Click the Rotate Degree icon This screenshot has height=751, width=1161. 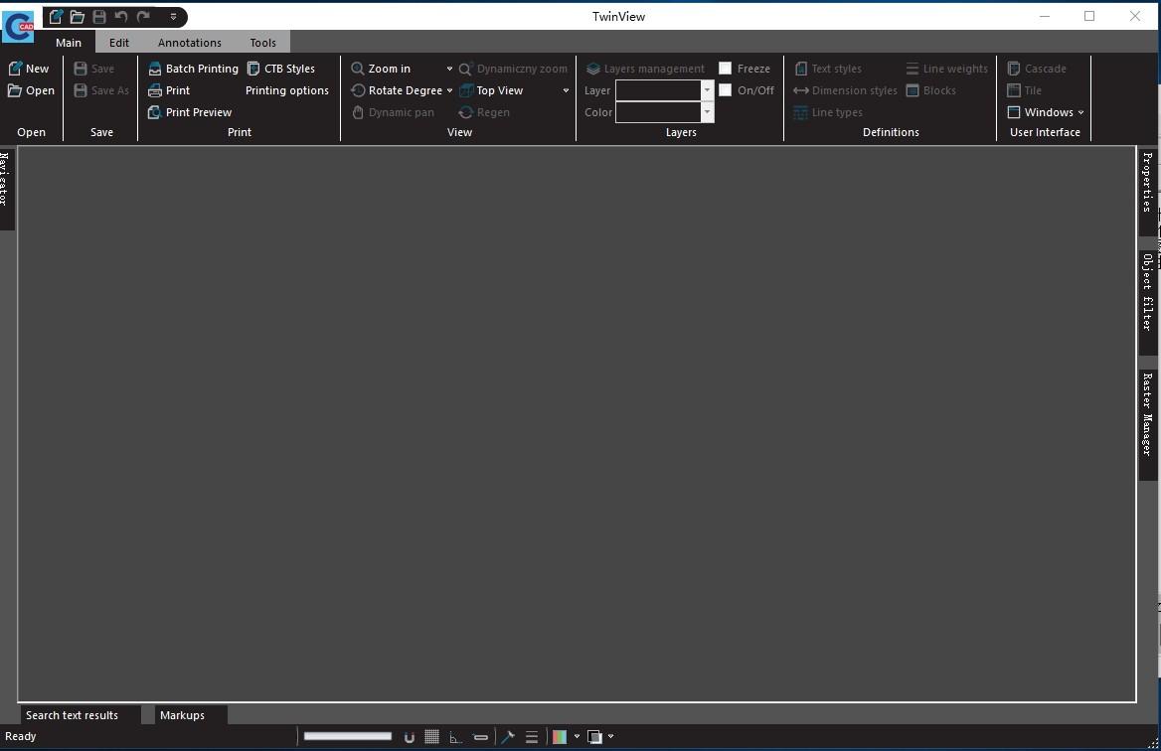(x=358, y=91)
